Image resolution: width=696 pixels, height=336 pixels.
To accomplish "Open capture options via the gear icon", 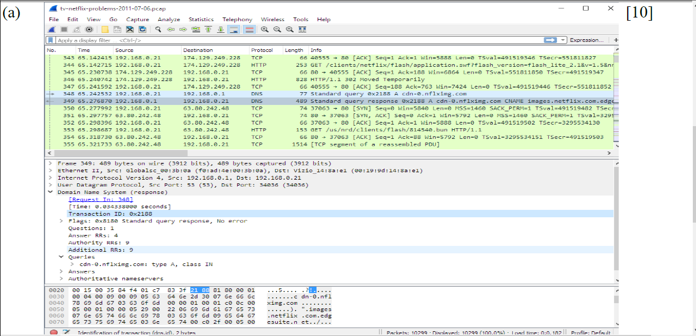I will click(89, 29).
